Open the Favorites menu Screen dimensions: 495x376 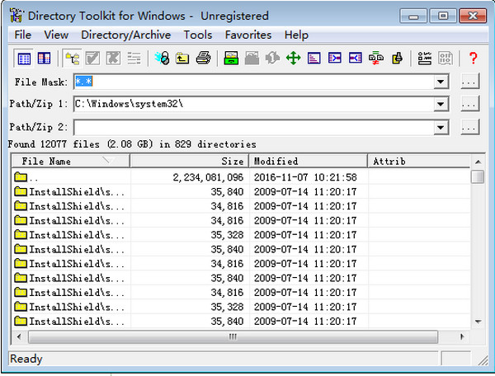(248, 35)
